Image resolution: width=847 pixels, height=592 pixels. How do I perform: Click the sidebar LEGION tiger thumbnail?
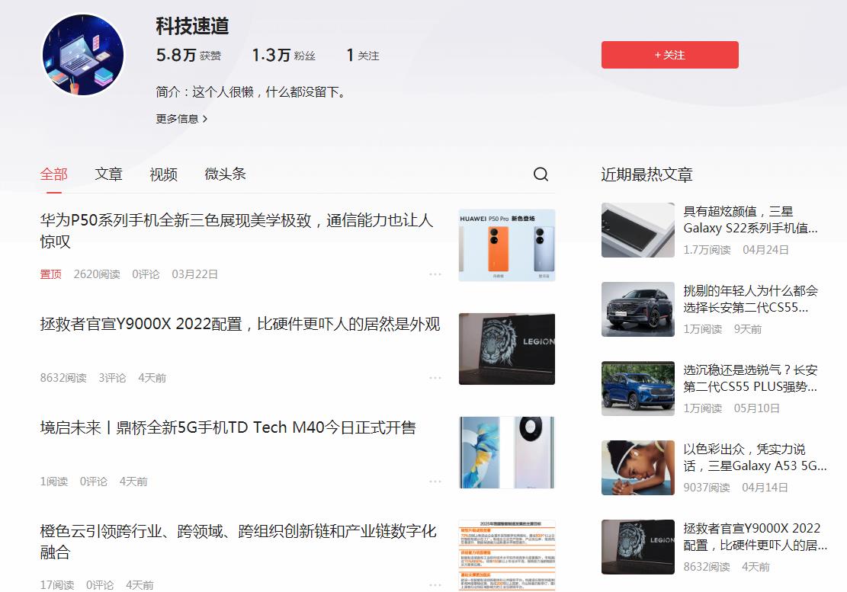pyautogui.click(x=638, y=547)
